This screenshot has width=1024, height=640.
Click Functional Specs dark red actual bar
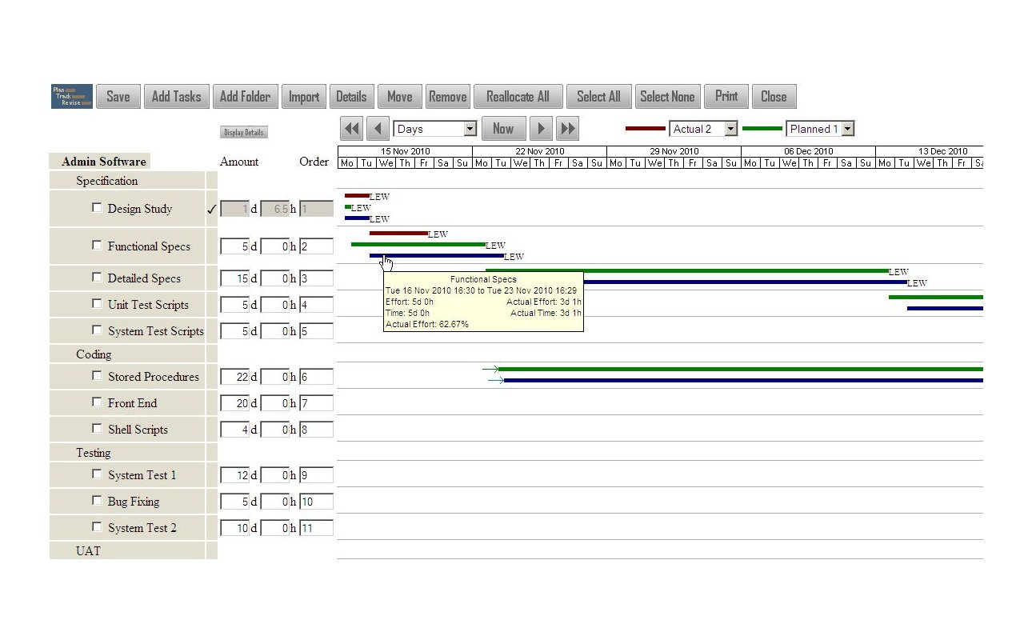coord(398,233)
